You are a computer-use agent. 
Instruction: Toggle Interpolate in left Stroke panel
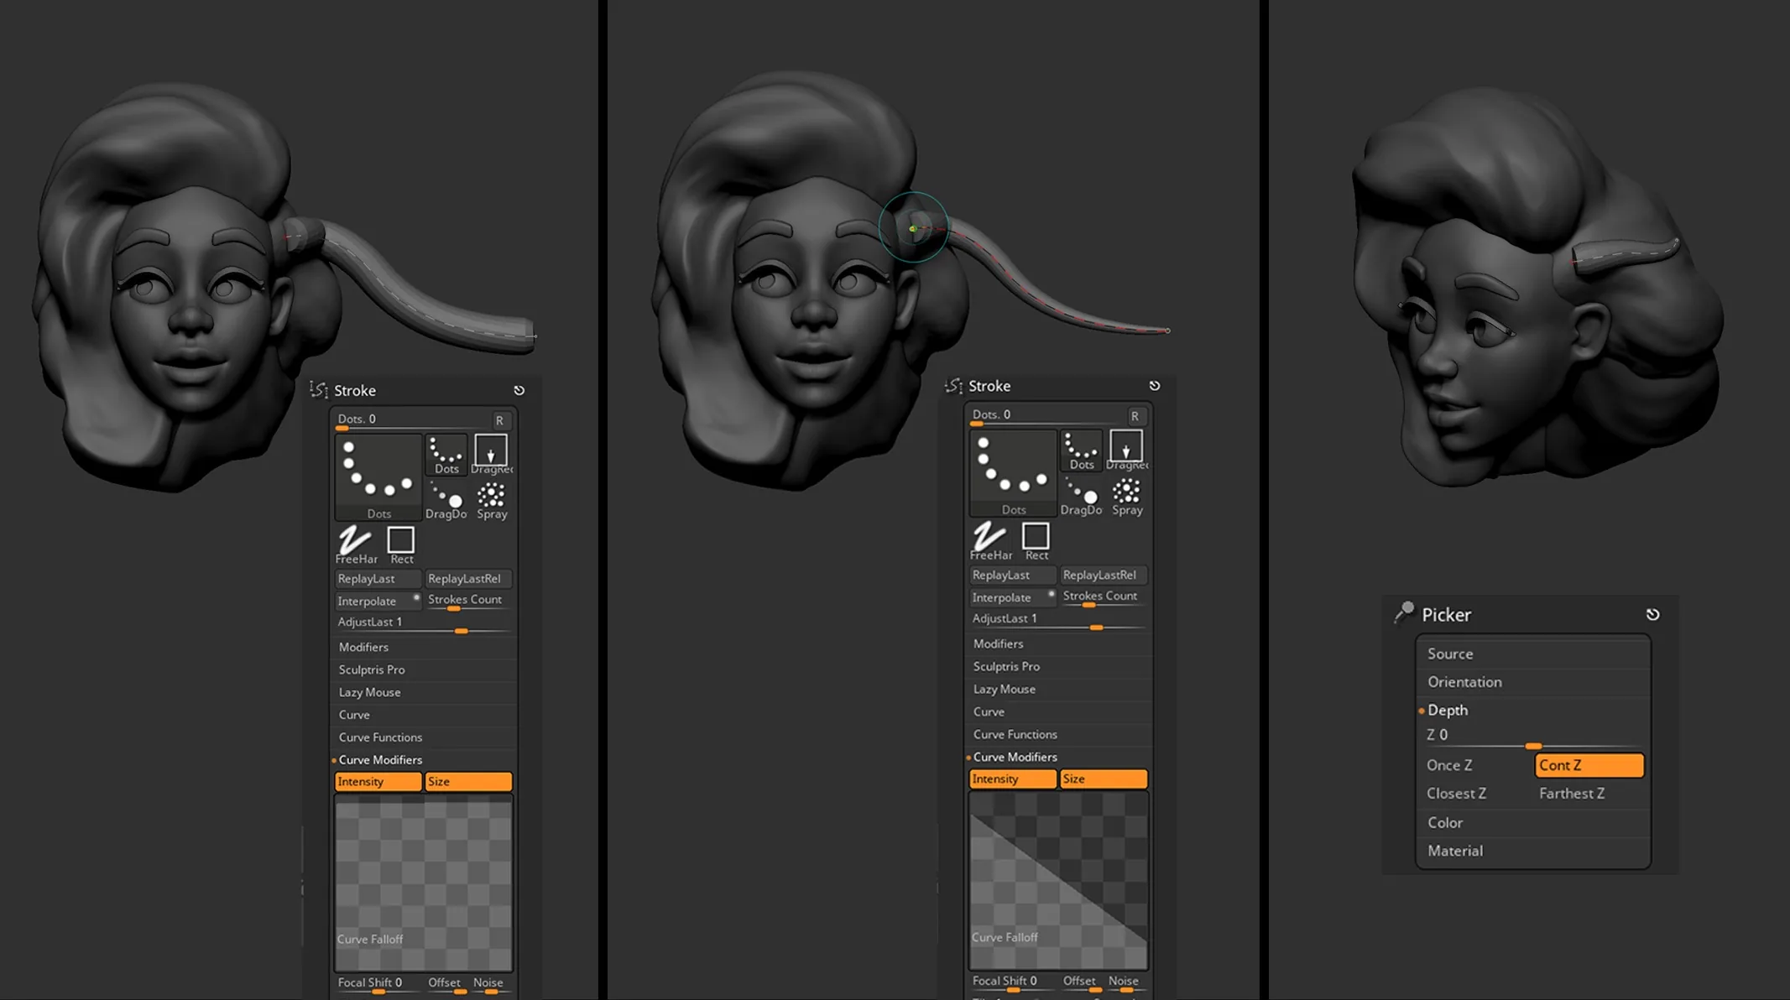378,601
